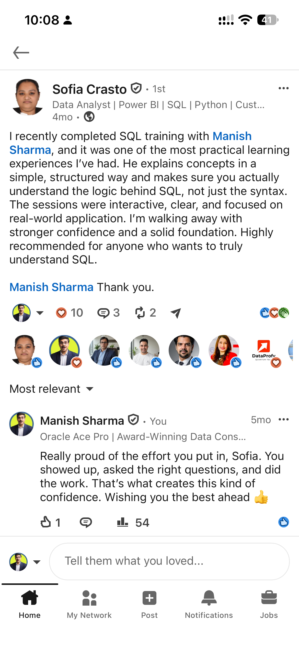The image size is (299, 647).
Task: Open Manish Sharma comment options menu
Action: pyautogui.click(x=283, y=419)
